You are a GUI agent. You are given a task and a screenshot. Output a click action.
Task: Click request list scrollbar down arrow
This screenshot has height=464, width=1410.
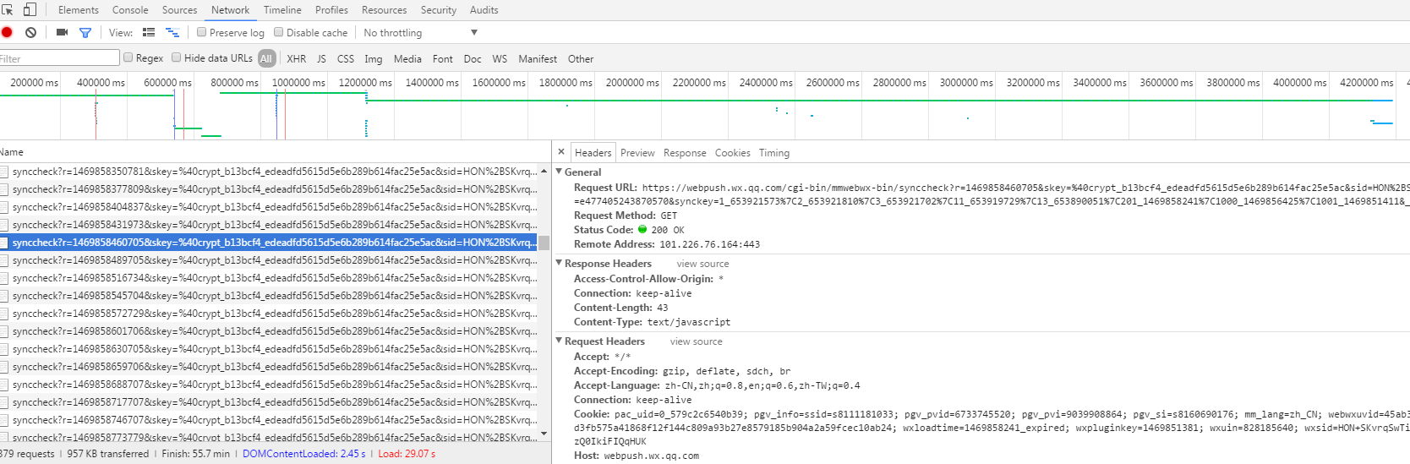[x=544, y=434]
